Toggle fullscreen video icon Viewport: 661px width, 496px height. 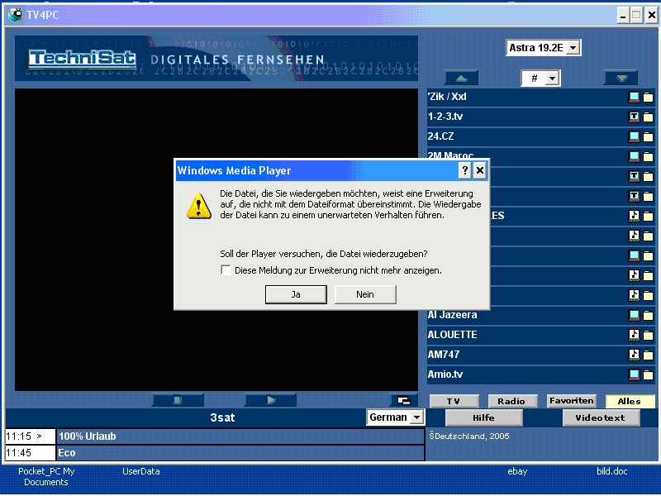pos(403,400)
